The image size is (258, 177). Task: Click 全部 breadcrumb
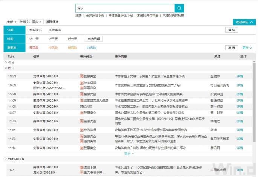pyautogui.click(x=10, y=22)
